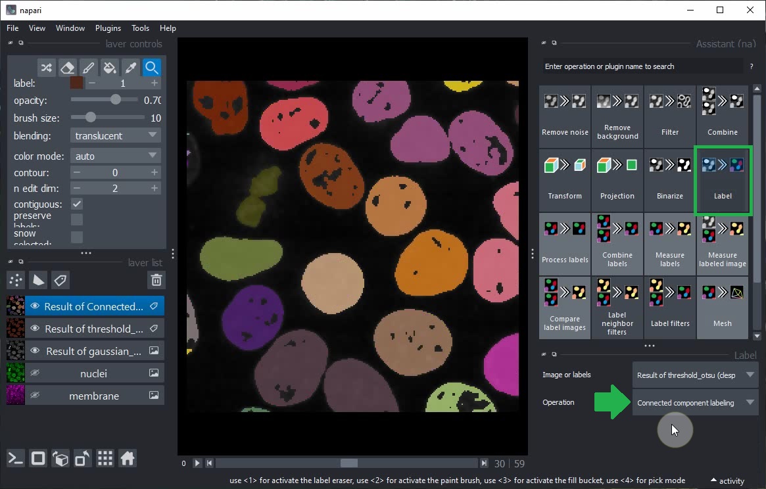Image resolution: width=766 pixels, height=489 pixels.
Task: Reset view with home icon
Action: click(x=128, y=458)
